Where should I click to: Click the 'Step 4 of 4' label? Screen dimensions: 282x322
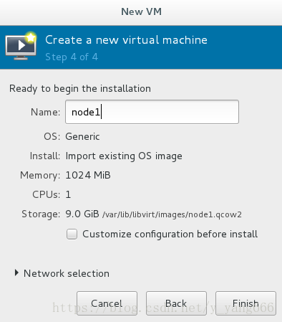click(x=72, y=57)
